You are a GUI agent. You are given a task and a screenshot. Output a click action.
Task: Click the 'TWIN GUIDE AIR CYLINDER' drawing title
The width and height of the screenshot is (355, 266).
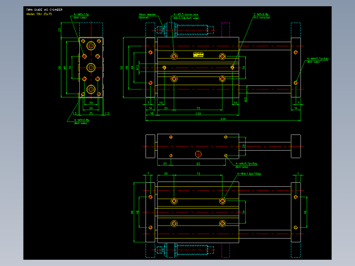44,10
